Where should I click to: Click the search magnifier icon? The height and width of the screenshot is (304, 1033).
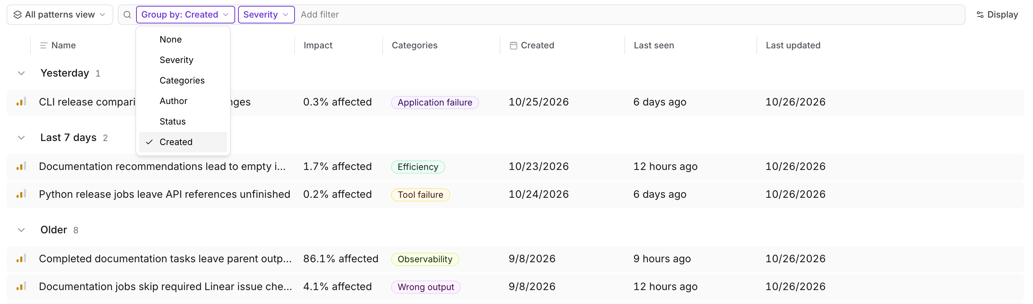[127, 15]
